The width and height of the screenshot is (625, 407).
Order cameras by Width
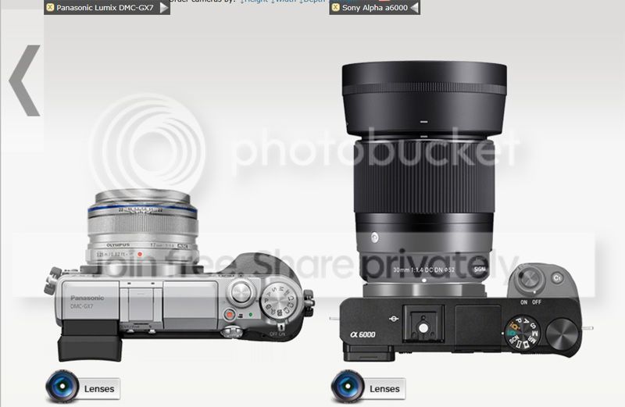(x=284, y=2)
